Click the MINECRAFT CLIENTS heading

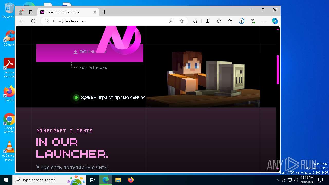[65, 131]
